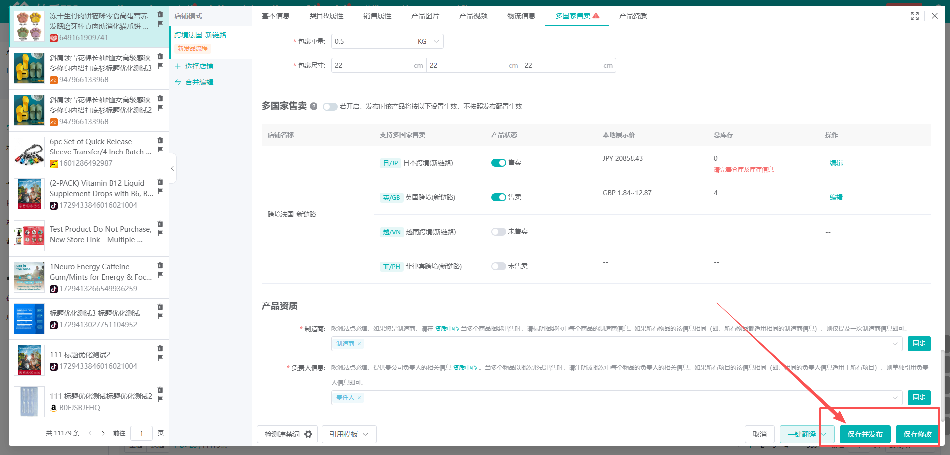Screen dimensions: 950x455
Task: Switch to the 产品图片 tab
Action: [425, 15]
